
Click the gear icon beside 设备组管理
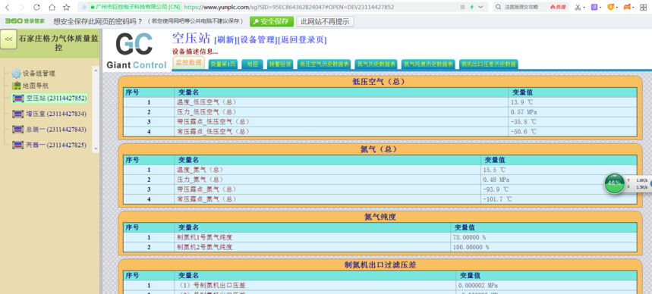[16, 73]
